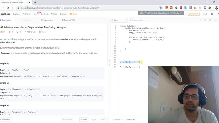This screenshot has width=219, height=123.
Task: Share this problem
Action: pyautogui.click(x=42, y=32)
